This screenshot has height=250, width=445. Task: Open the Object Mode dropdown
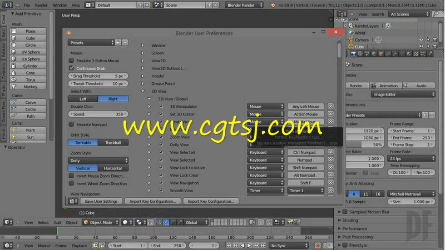pos(101,222)
